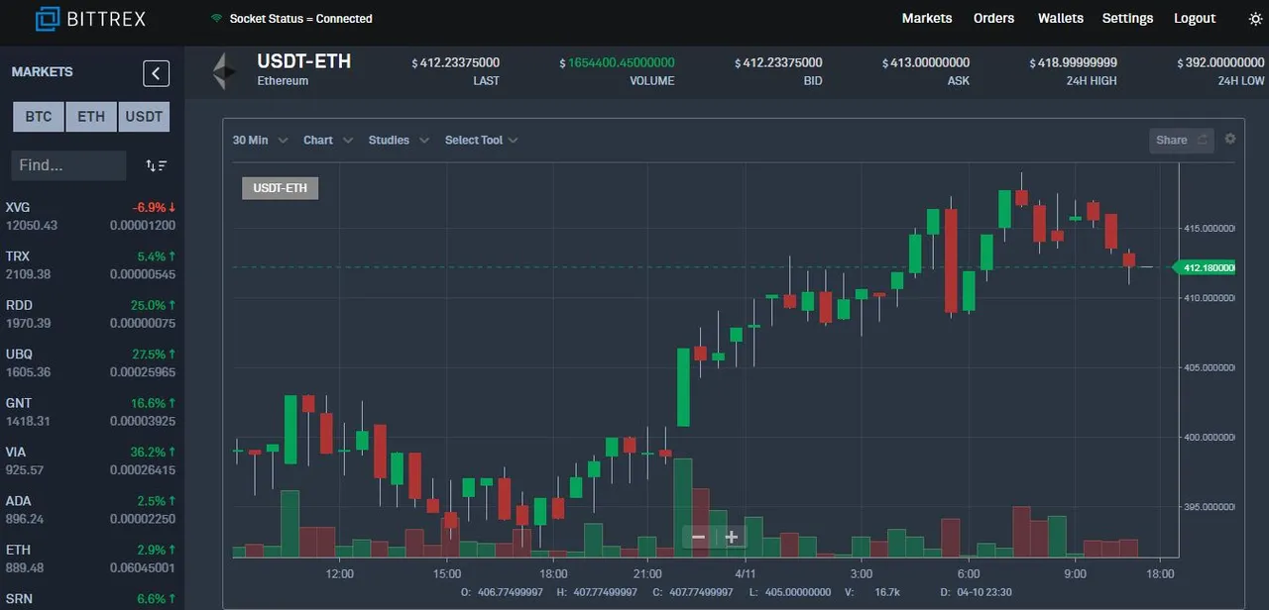Click the Find market search field
1269x610 pixels.
pyautogui.click(x=68, y=165)
